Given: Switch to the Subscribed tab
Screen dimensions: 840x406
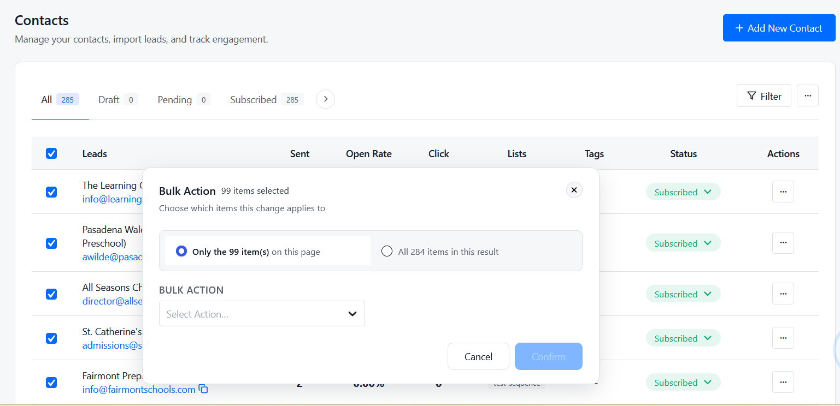Looking at the screenshot, I should click(x=267, y=99).
